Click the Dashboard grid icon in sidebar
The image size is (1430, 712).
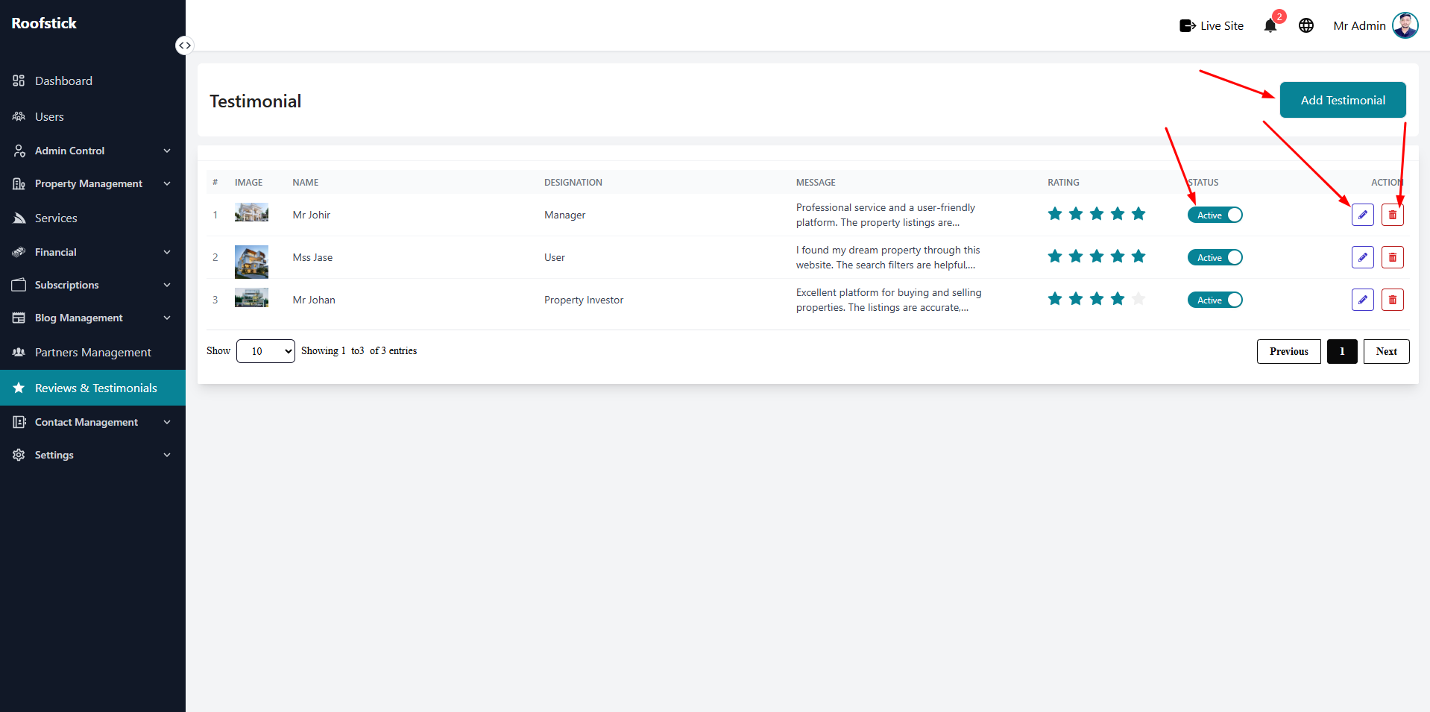[x=19, y=81]
